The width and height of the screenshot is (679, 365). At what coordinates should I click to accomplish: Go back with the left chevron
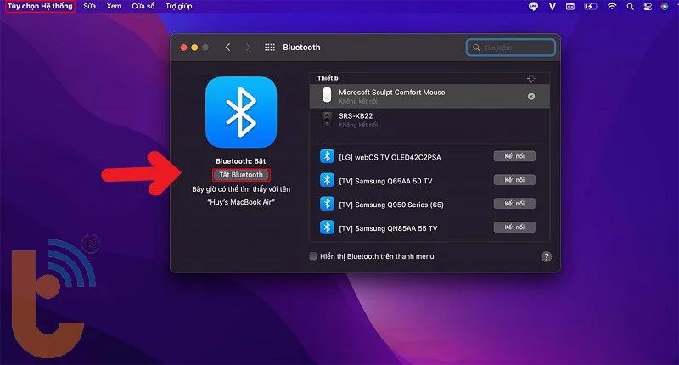click(227, 48)
